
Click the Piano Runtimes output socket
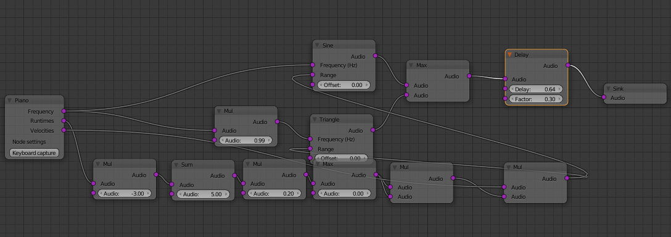click(x=64, y=121)
